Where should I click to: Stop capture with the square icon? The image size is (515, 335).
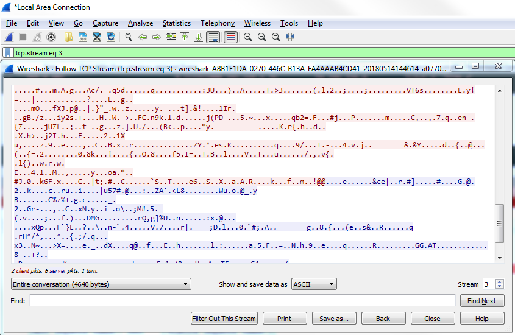pos(23,37)
